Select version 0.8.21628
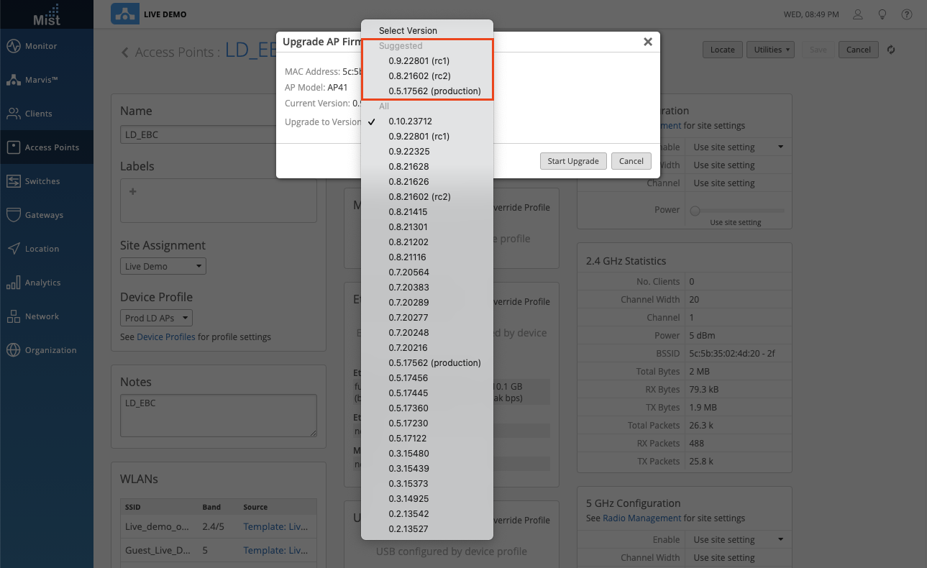927x568 pixels. click(x=427, y=166)
